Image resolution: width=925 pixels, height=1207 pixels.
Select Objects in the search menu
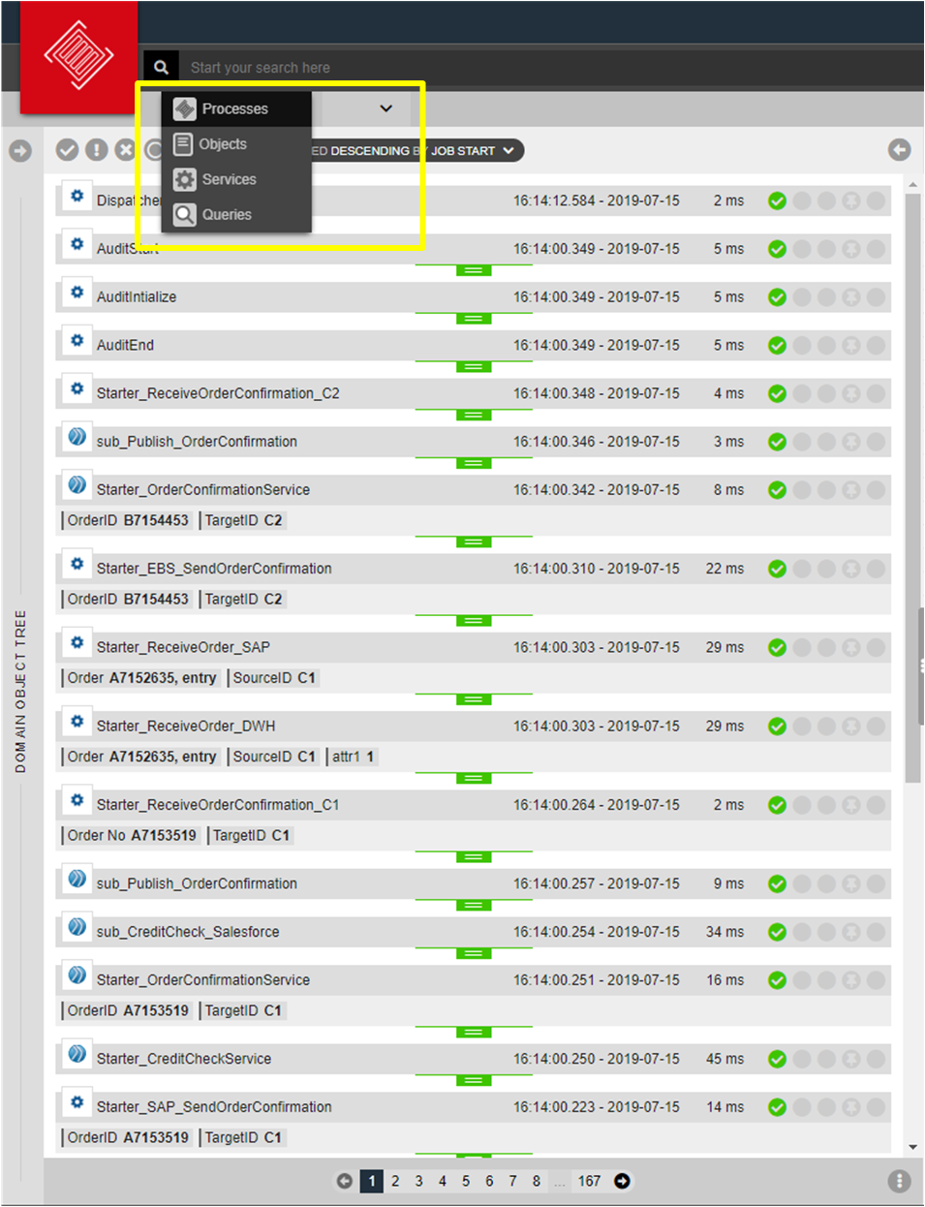(x=236, y=143)
